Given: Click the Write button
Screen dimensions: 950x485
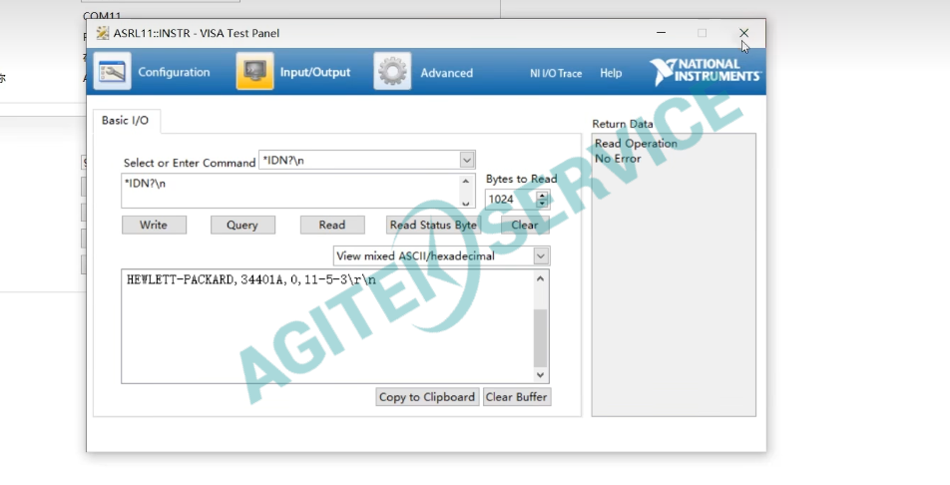Looking at the screenshot, I should pos(154,225).
